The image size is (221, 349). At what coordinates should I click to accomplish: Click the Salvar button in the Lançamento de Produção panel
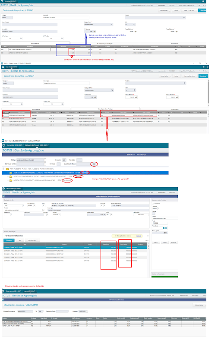point(156,242)
